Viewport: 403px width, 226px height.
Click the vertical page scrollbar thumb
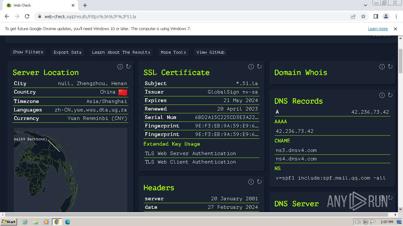tap(400, 61)
